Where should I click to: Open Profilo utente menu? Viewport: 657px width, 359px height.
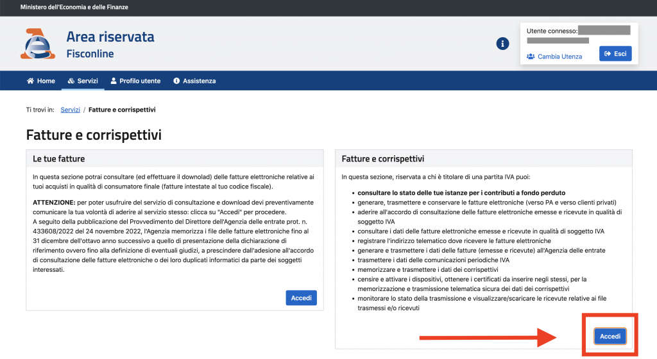coord(136,81)
